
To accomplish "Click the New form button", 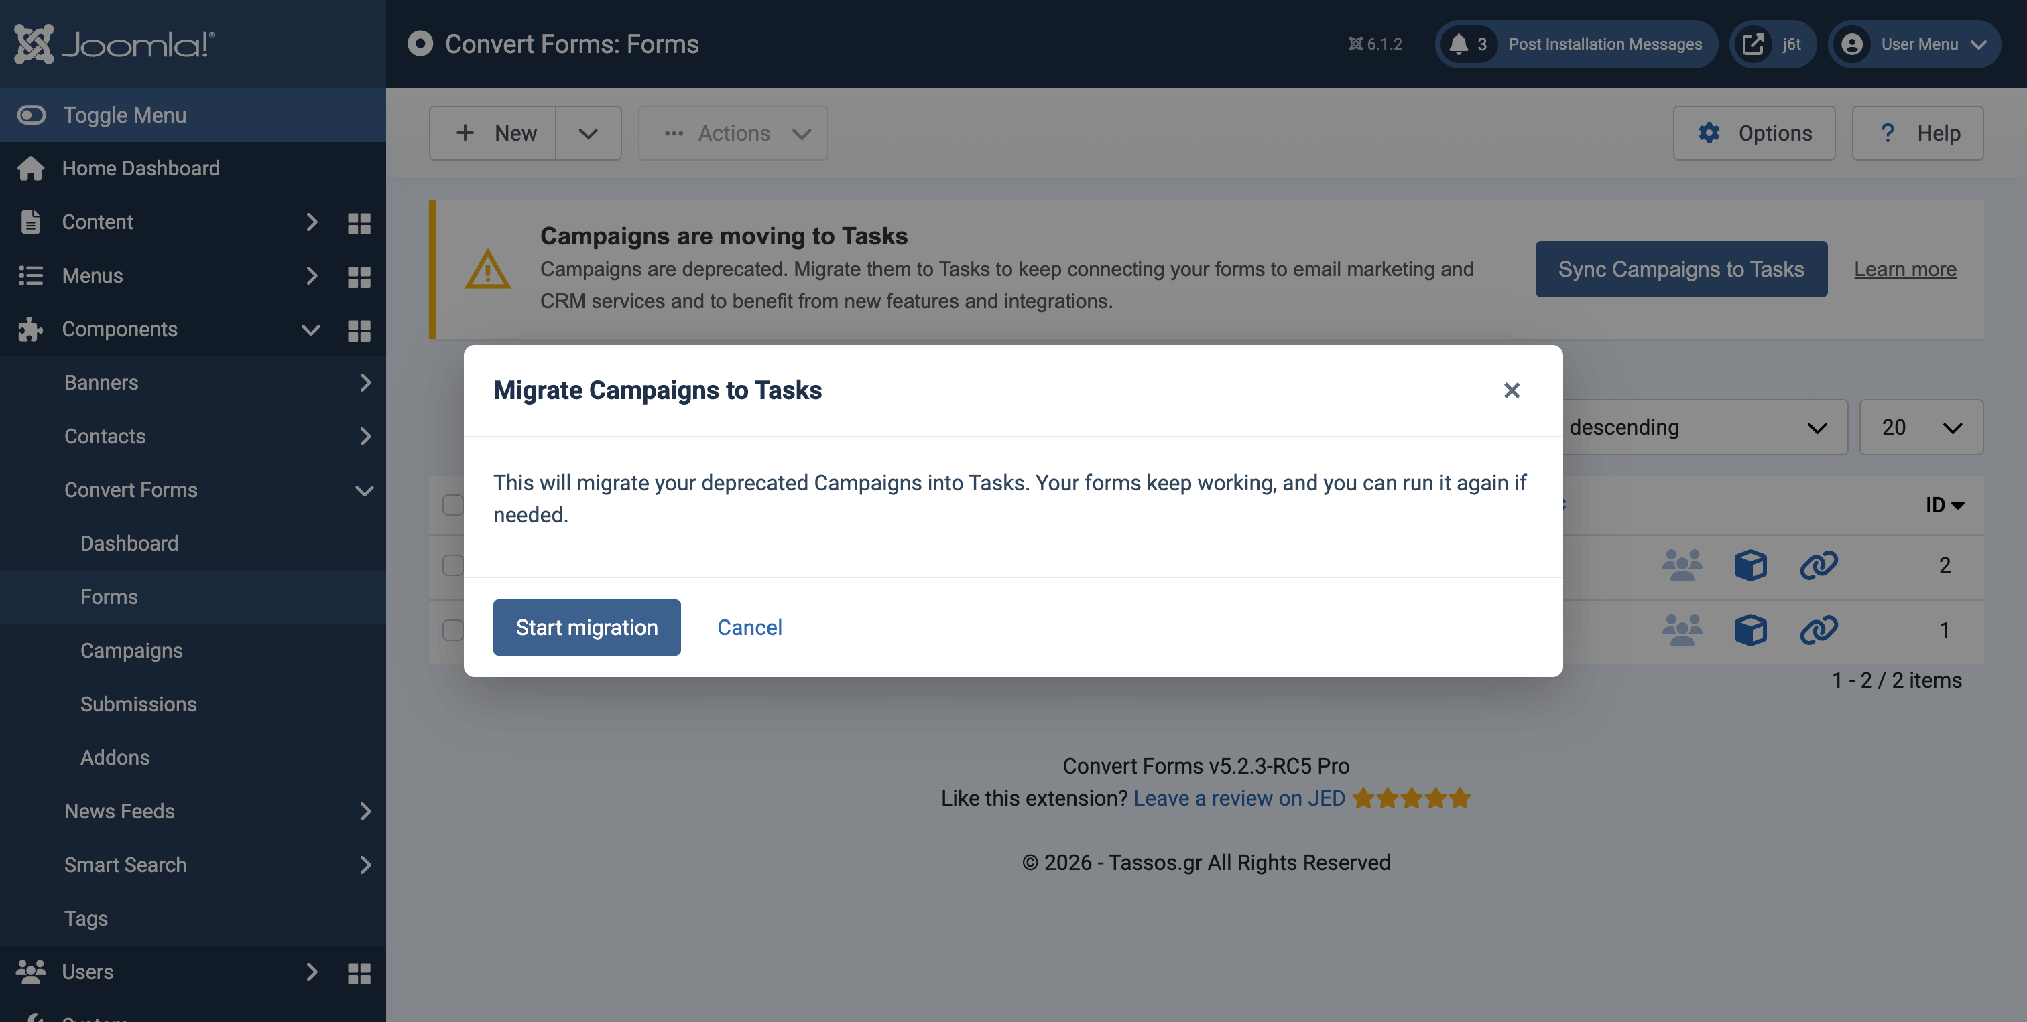I will [493, 133].
